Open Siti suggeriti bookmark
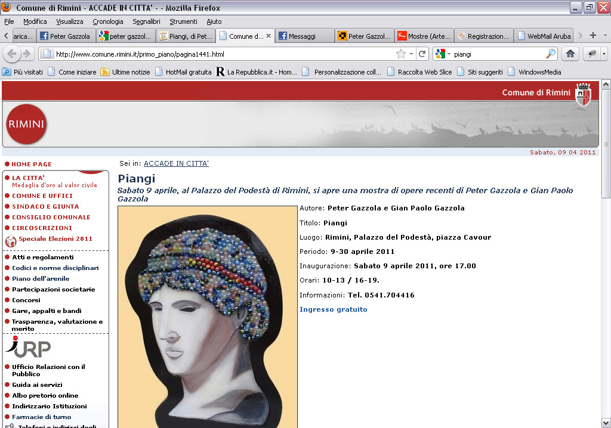This screenshot has height=428, width=611. point(480,72)
